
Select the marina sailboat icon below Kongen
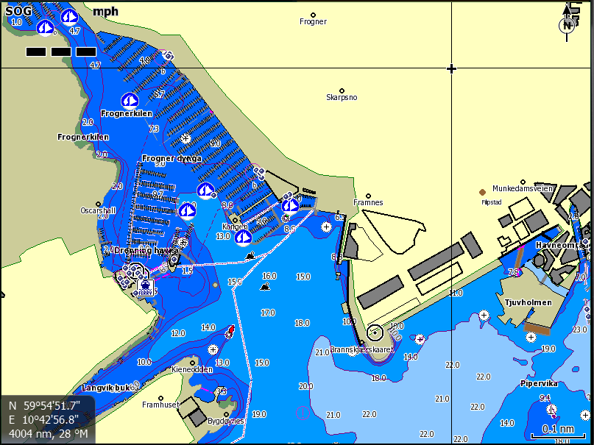242,236
